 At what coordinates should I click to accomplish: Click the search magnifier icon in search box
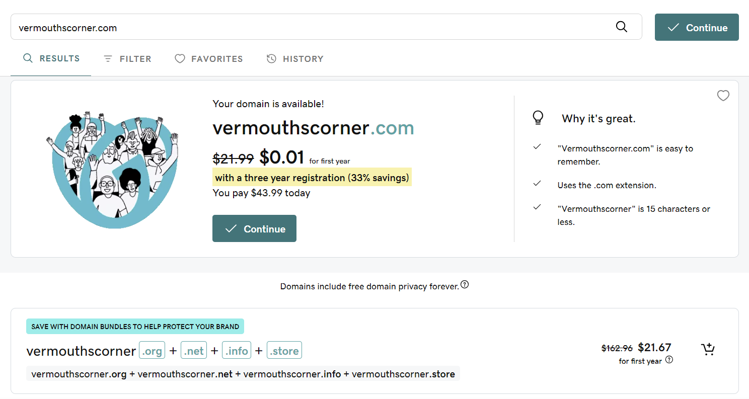(622, 27)
